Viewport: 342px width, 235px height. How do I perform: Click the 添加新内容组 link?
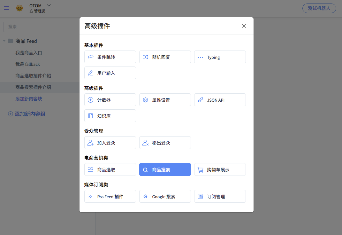(x=30, y=114)
